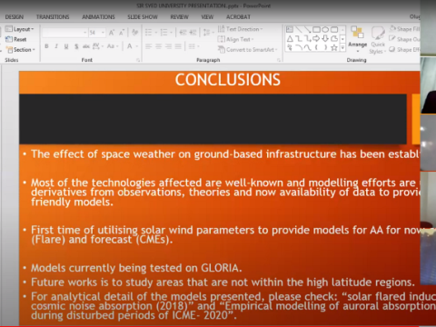Open the columns menu
This screenshot has width=436, height=327.
[x=193, y=46]
